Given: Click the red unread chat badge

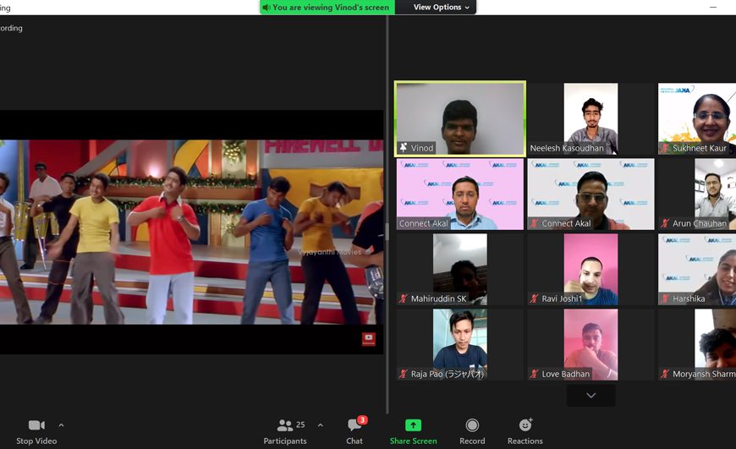Looking at the screenshot, I should (x=362, y=420).
